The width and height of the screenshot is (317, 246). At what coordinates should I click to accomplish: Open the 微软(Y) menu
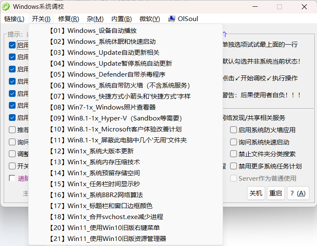[150, 19]
